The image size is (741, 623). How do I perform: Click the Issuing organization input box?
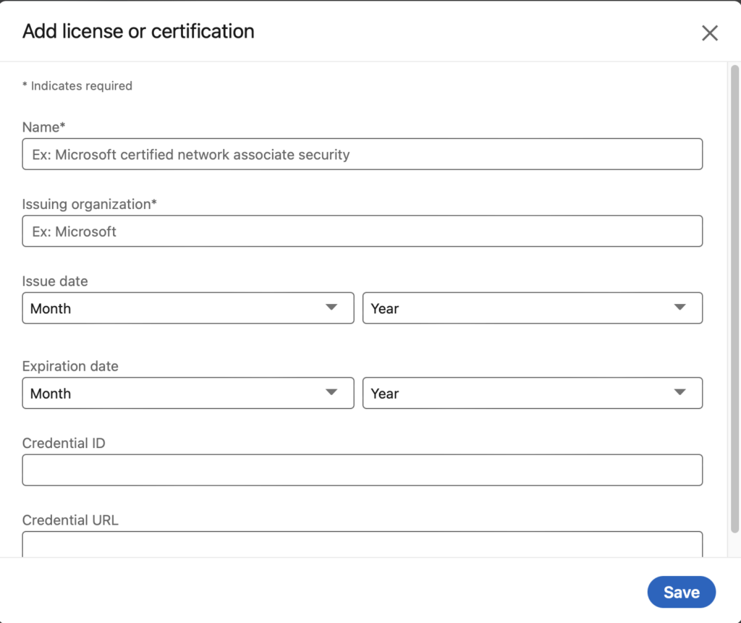pyautogui.click(x=362, y=232)
